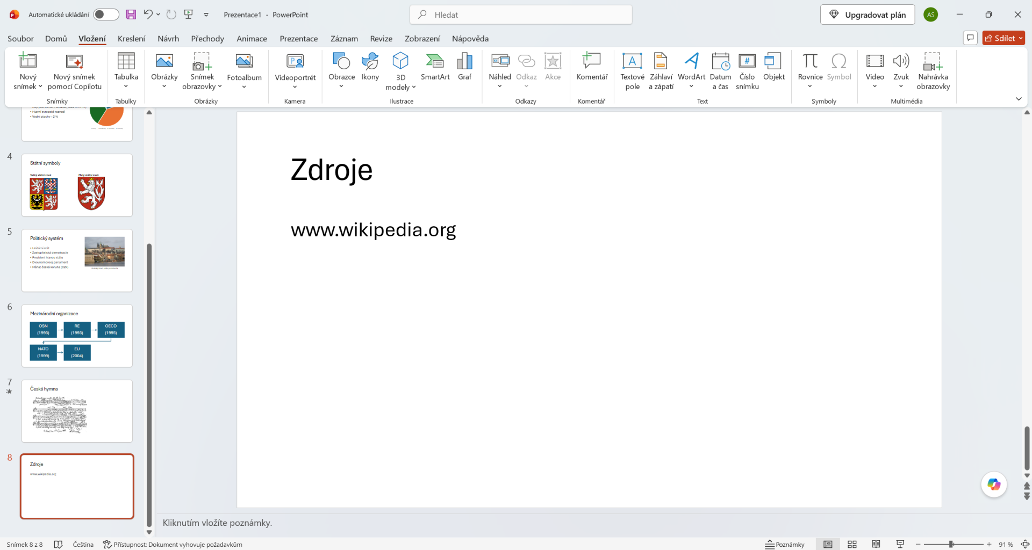
Task: Open the Obrázky insert option
Action: (164, 70)
